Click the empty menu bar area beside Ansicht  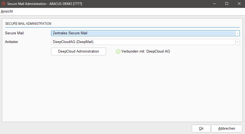(x=123, y=11)
